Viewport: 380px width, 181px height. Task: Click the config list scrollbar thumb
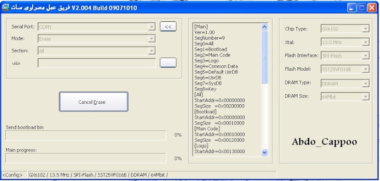point(265,57)
